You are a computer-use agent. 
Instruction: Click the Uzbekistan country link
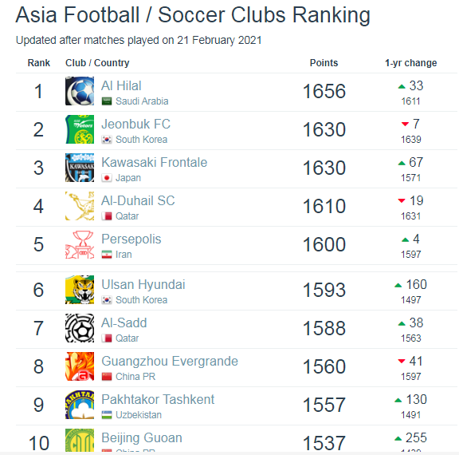point(139,415)
